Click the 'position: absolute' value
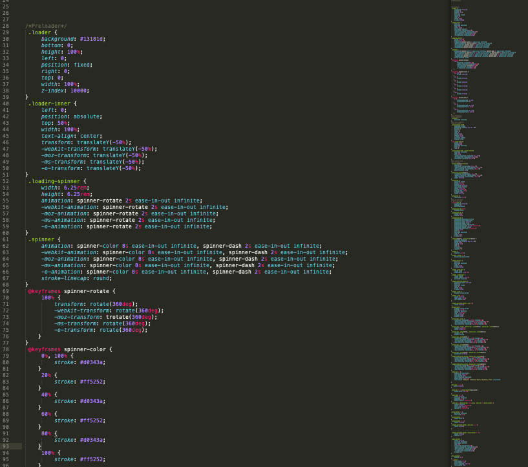This screenshot has height=467, width=528. pos(87,116)
